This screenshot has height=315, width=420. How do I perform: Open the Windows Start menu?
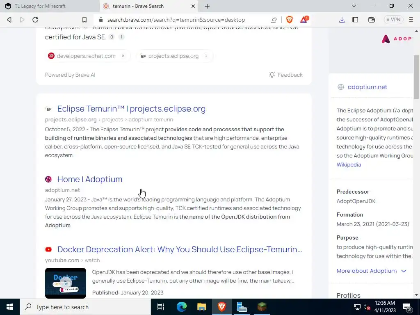pyautogui.click(x=10, y=307)
